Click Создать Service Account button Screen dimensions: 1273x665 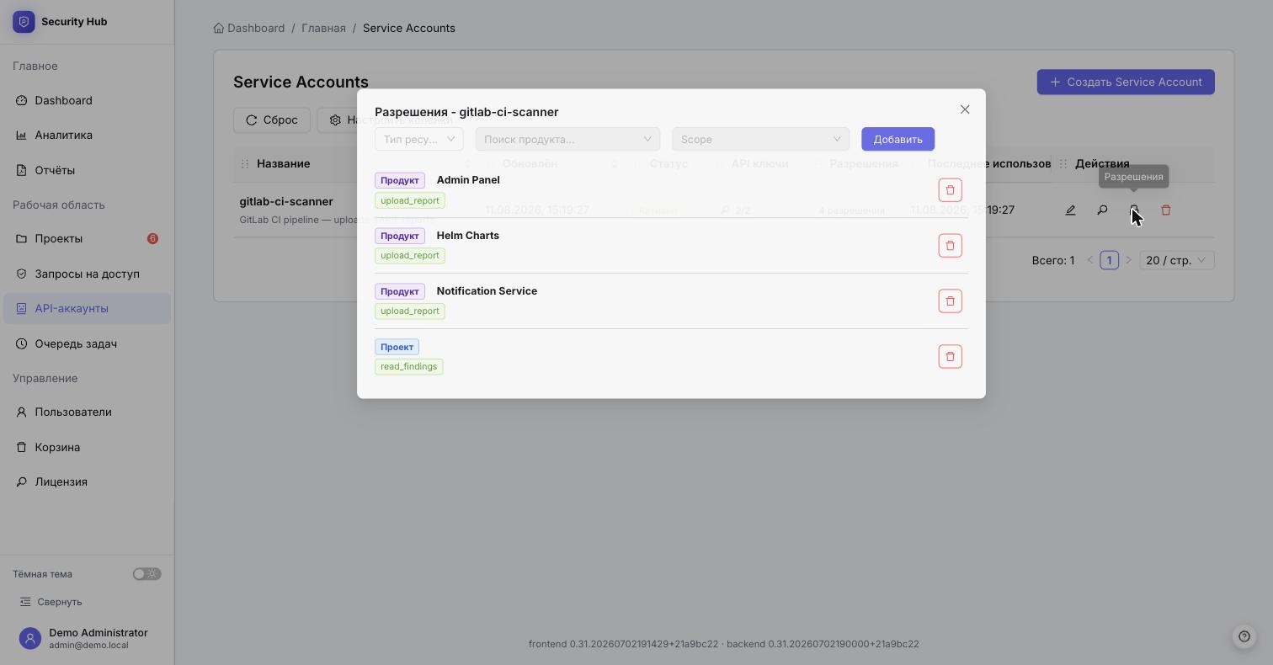tap(1126, 82)
